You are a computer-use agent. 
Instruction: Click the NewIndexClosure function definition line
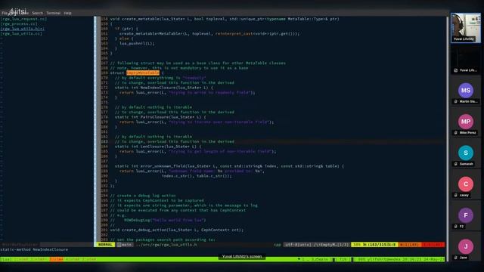tap(163, 88)
